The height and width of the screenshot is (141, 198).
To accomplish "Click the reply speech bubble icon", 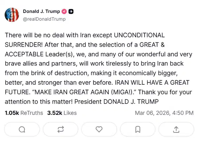I will click(x=22, y=129).
